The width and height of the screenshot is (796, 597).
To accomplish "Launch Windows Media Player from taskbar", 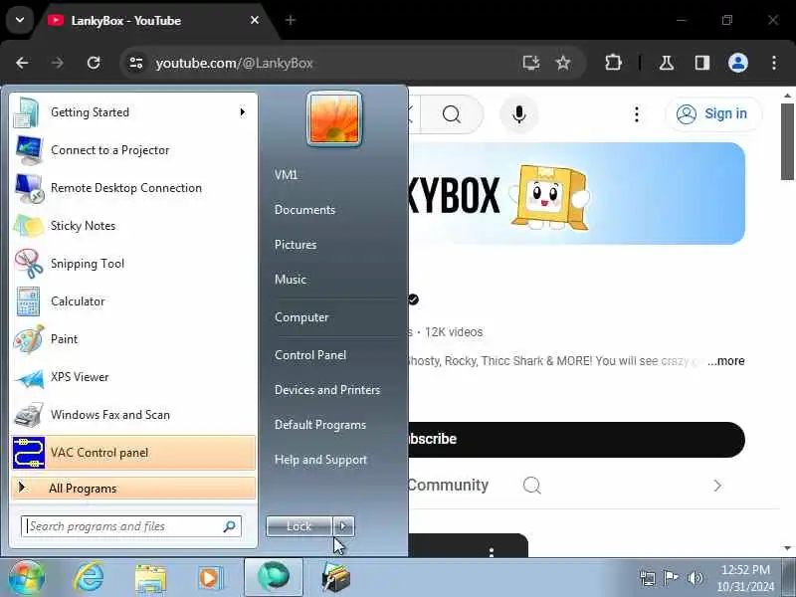I will coord(209,578).
